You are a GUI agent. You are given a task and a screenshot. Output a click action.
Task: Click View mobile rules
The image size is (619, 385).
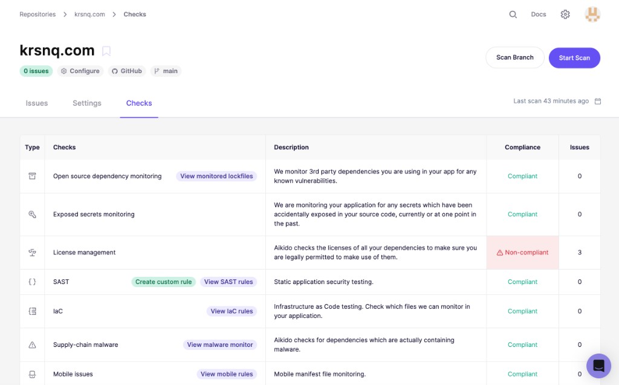click(x=227, y=374)
